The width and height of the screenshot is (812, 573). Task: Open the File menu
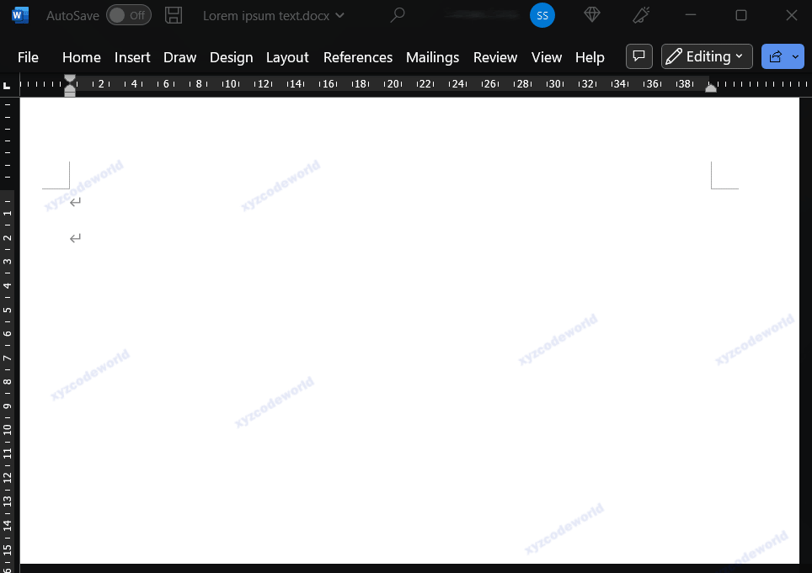tap(28, 57)
